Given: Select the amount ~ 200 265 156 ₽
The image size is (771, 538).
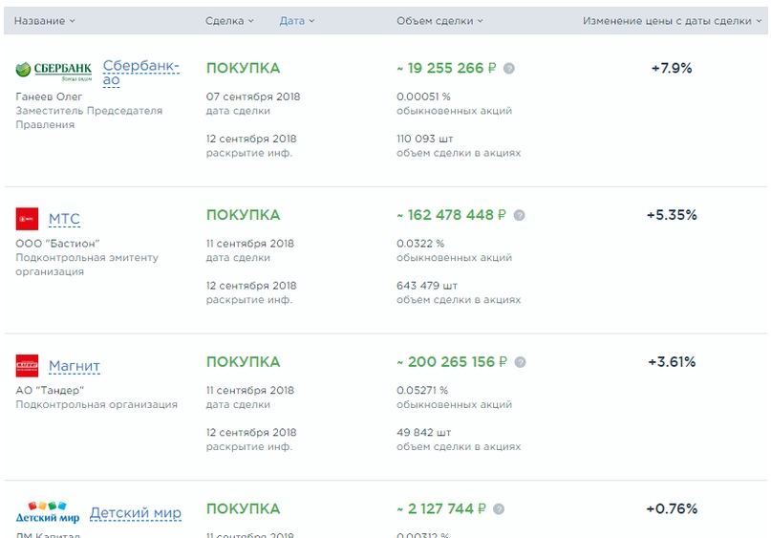Looking at the screenshot, I should [452, 362].
